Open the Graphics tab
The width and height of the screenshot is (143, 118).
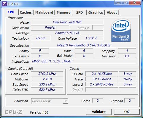(96, 12)
